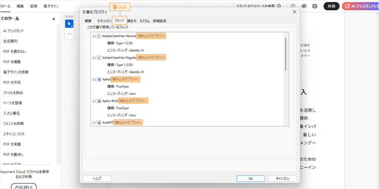Open the PDF を編集 tool

(x=12, y=61)
